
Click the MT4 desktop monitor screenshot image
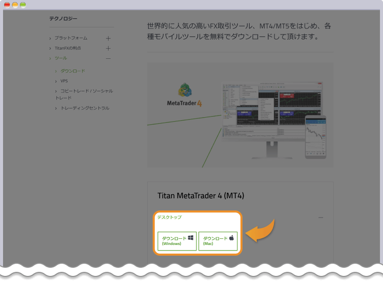coord(271,120)
